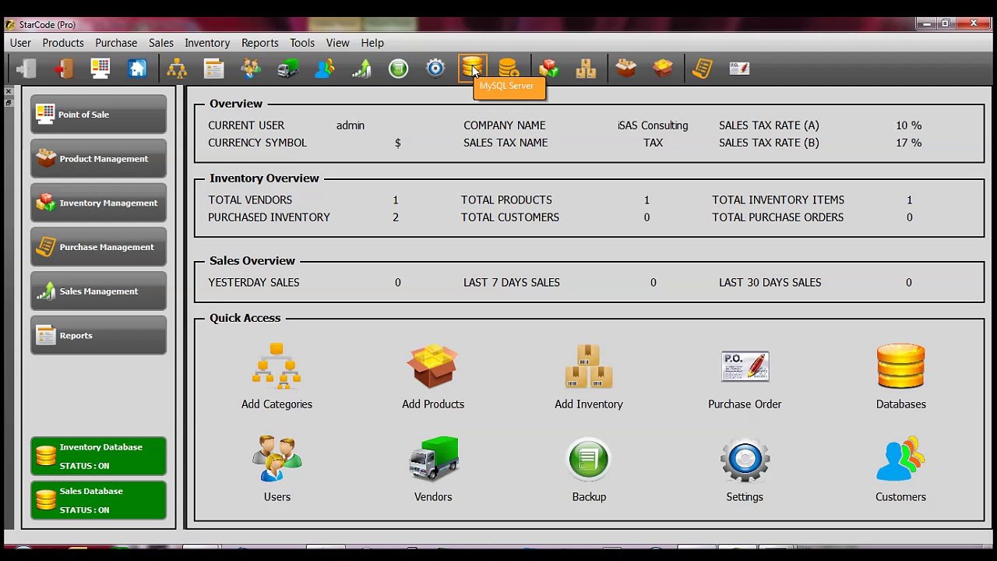This screenshot has width=997, height=561.
Task: Open the Reports menu
Action: tap(259, 43)
